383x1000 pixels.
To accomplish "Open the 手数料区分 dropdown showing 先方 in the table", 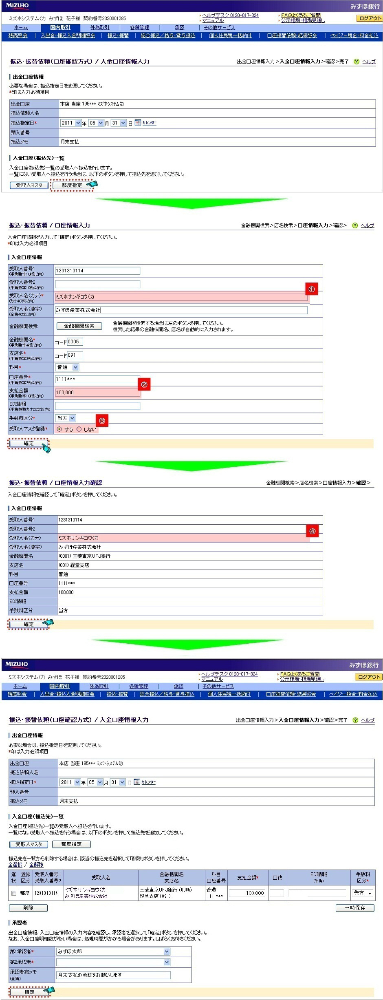I will [x=363, y=893].
